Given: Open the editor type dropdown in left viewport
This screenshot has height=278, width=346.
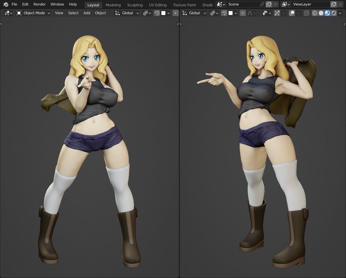Looking at the screenshot, I should click(8, 13).
